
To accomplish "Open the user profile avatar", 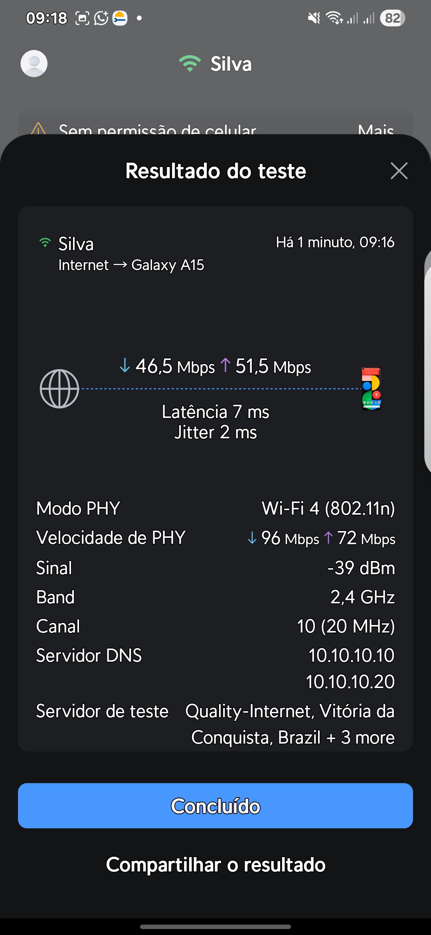I will pos(34,64).
